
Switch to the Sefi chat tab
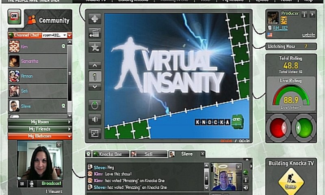(148, 154)
